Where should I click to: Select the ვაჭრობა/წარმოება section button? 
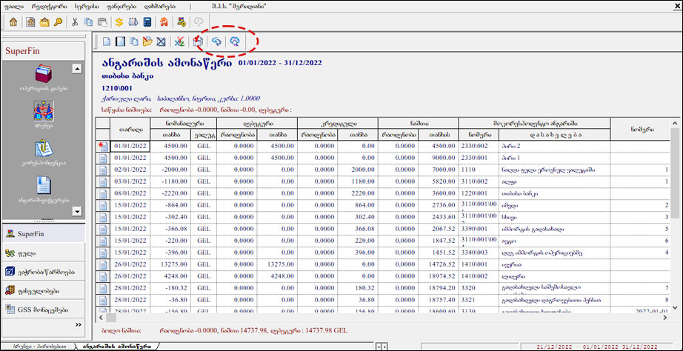pyautogui.click(x=43, y=272)
